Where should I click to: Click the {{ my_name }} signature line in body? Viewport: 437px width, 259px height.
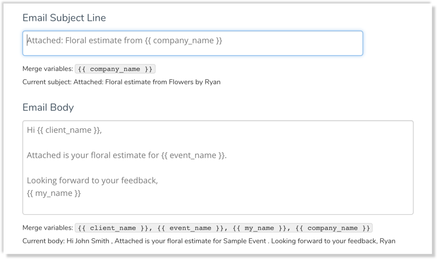[x=54, y=193]
